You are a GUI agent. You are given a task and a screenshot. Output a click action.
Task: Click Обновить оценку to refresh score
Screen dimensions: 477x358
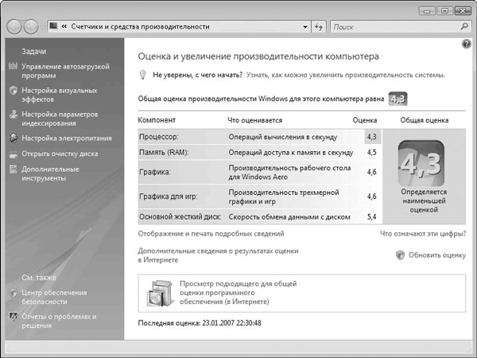[x=436, y=255]
